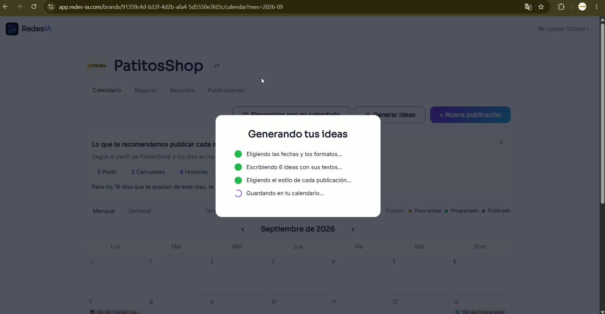Click the swap brand arrows icon

[x=217, y=66]
